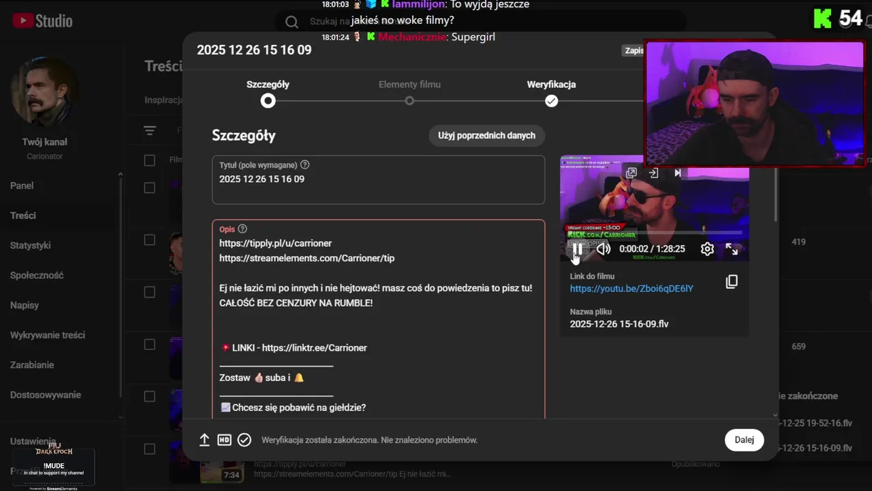Click the verification finished status message

[369, 440]
